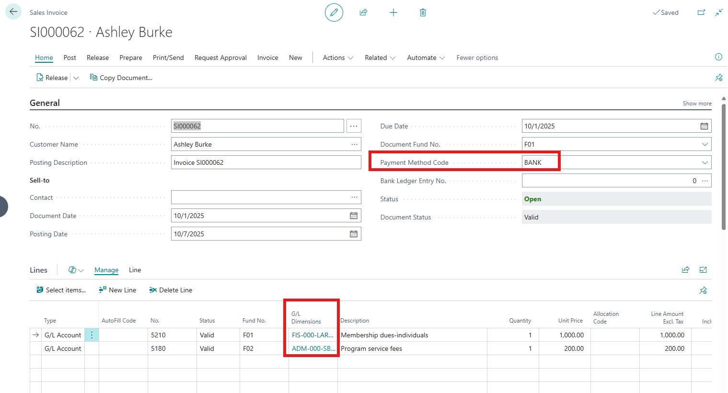
Task: Open Customer Name lookup ellipsis
Action: click(x=354, y=144)
